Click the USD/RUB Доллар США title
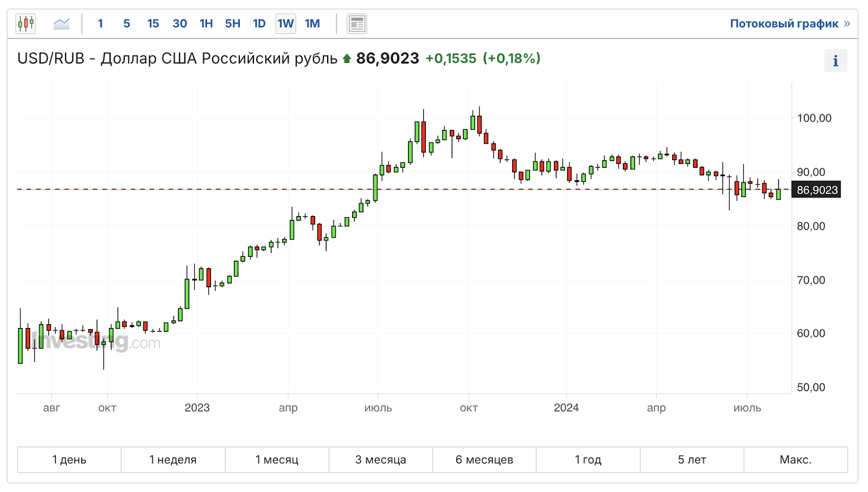 click(x=177, y=58)
